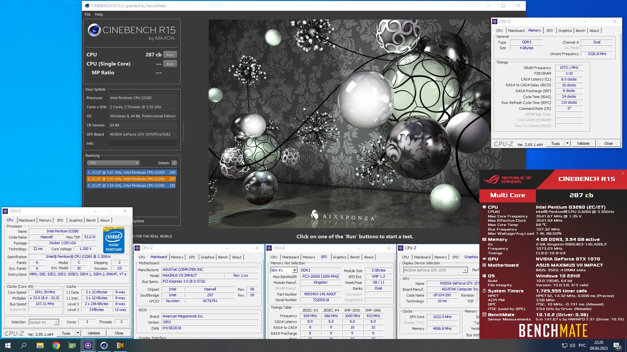Expand the Ranking CPU dropdown

pyautogui.click(x=113, y=163)
